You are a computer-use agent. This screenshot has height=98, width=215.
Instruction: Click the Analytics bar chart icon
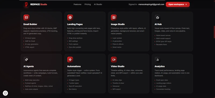coord(157,59)
